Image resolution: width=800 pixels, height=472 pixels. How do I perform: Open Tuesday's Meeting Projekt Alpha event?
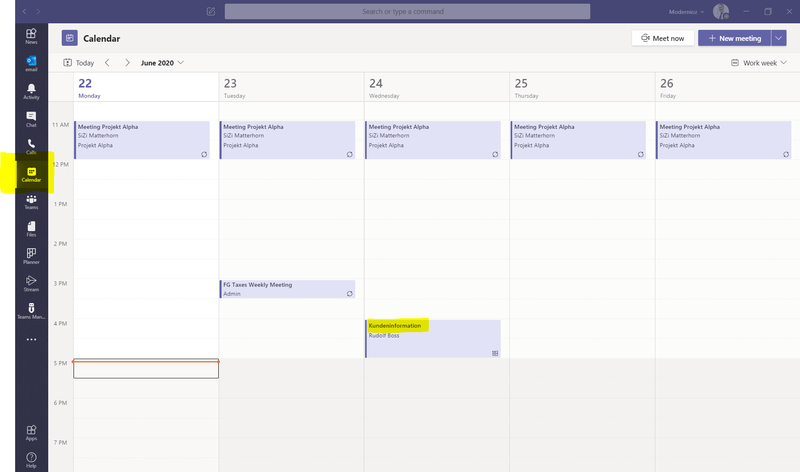[x=287, y=140]
